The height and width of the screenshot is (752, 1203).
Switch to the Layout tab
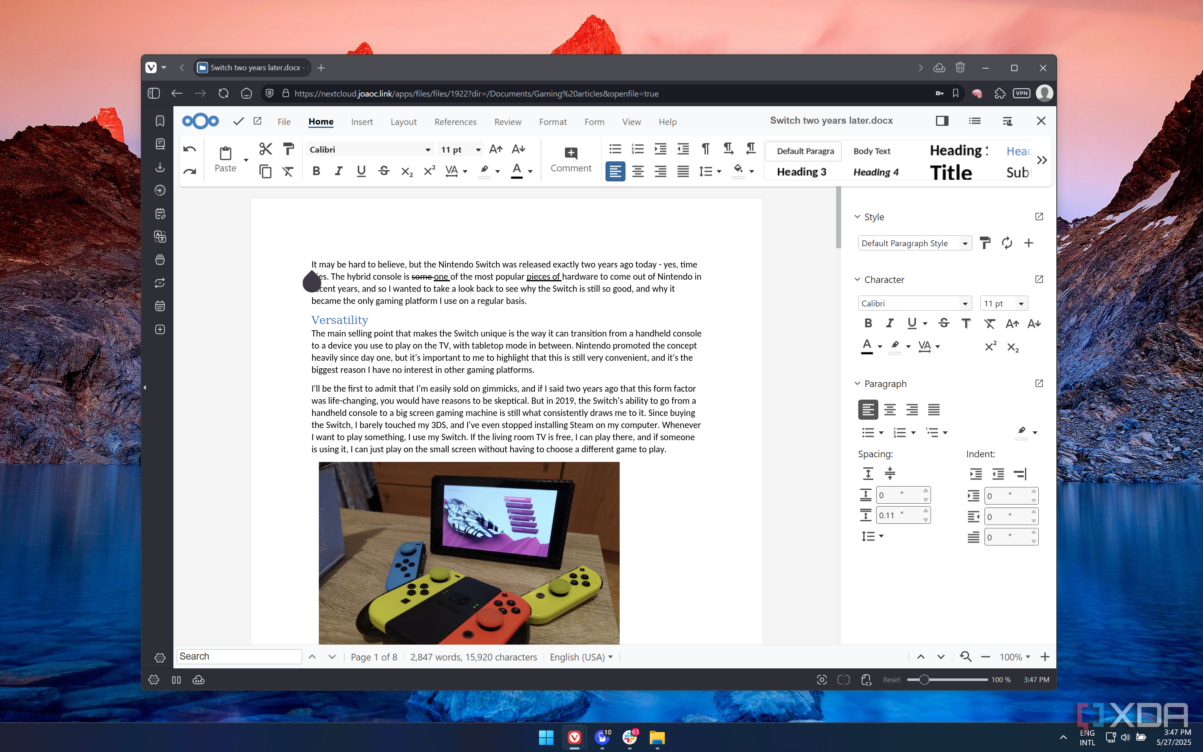403,122
